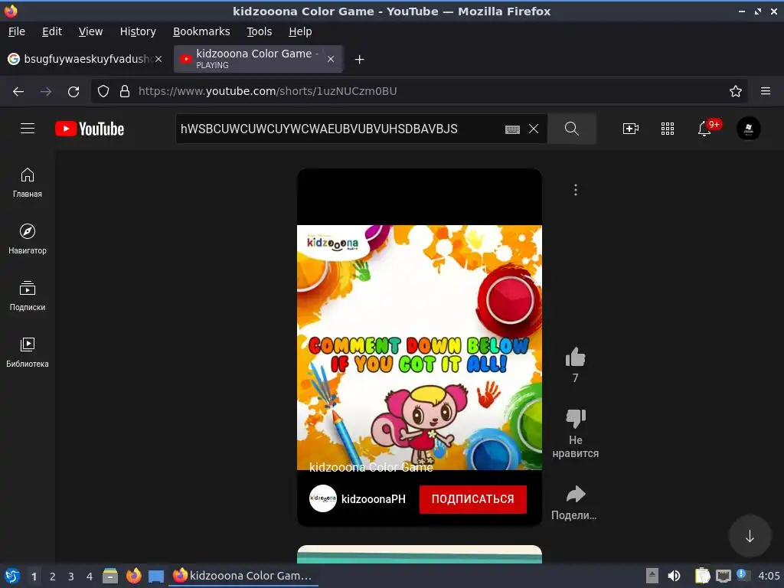
Task: Click the magnifier search button
Action: [571, 129]
